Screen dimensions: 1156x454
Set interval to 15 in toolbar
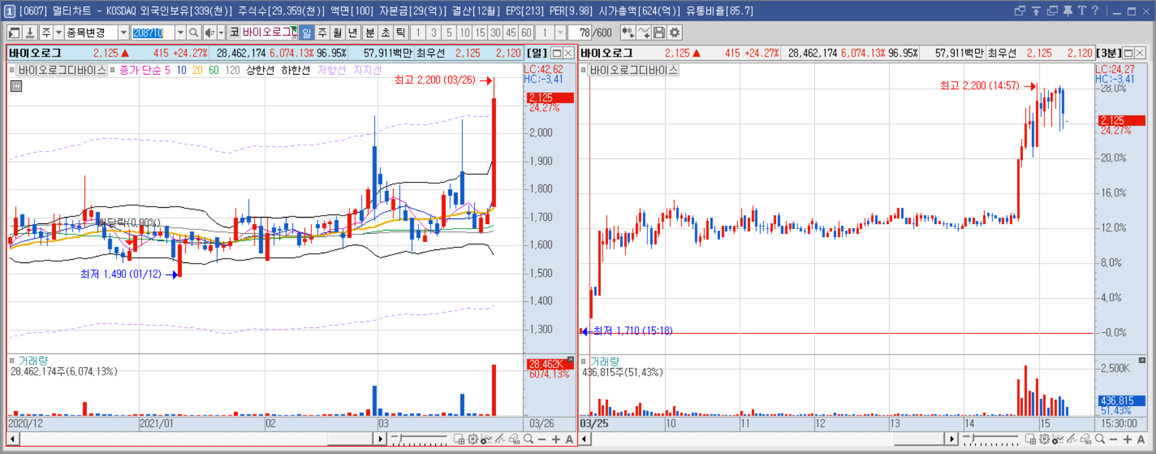tap(480, 32)
